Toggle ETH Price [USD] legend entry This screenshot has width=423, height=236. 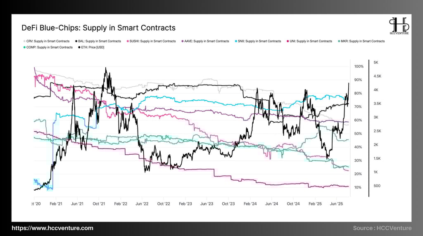91,47
